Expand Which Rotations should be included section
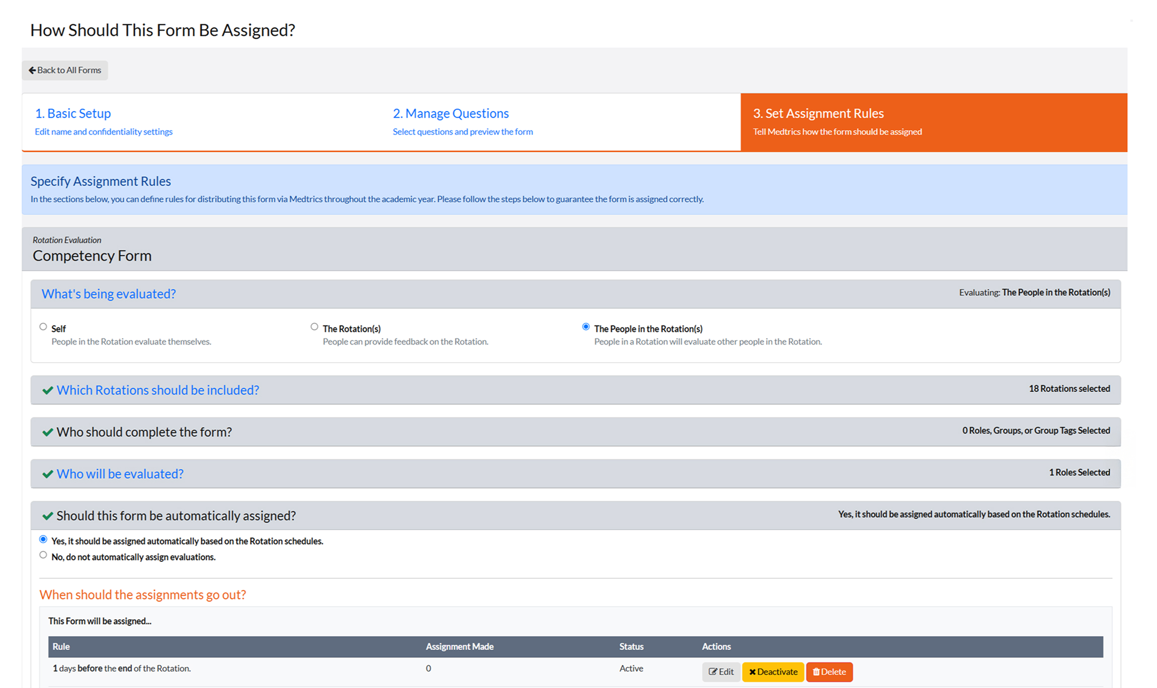The image size is (1157, 688). pos(157,390)
